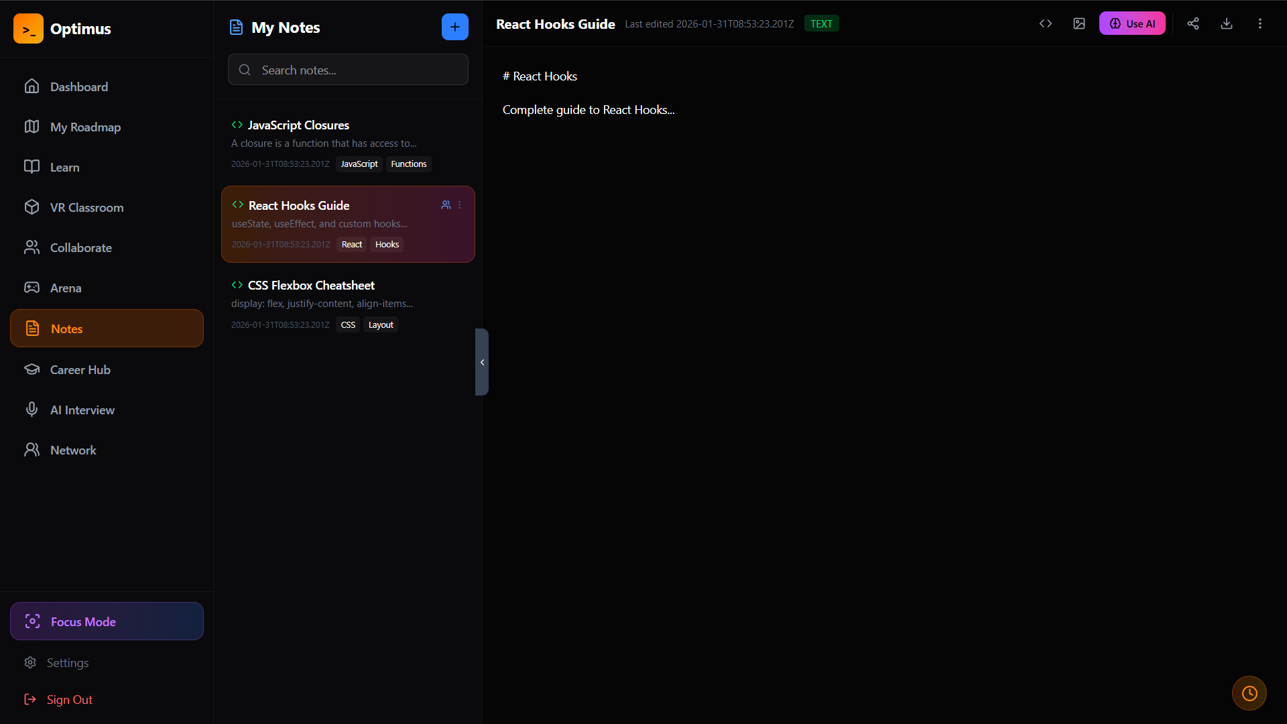Open the editor's three-dot more options menu
The width and height of the screenshot is (1287, 724).
(x=1260, y=23)
